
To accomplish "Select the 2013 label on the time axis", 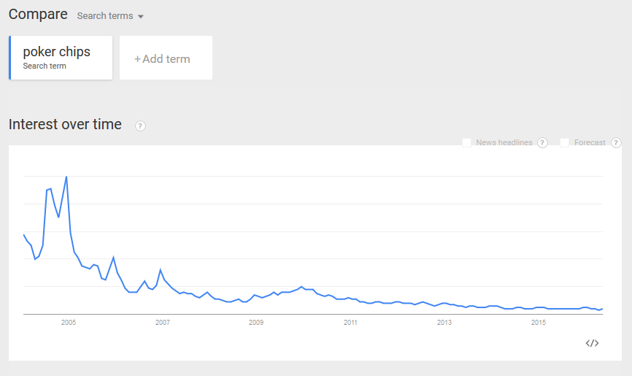I will 444,323.
